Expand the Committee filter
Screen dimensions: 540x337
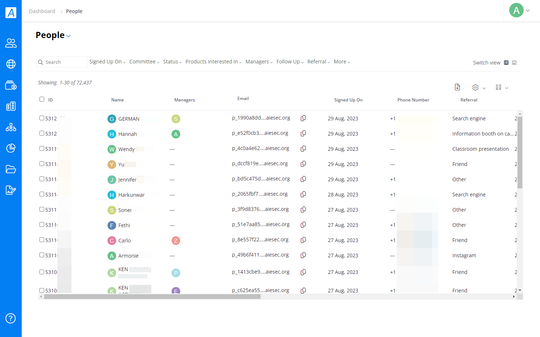coord(144,62)
